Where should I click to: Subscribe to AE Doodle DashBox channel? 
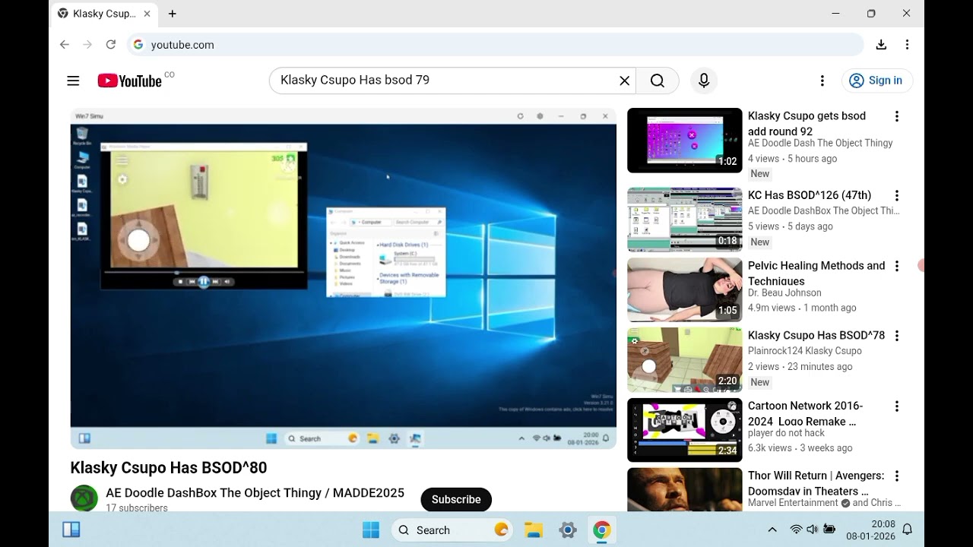coord(456,499)
